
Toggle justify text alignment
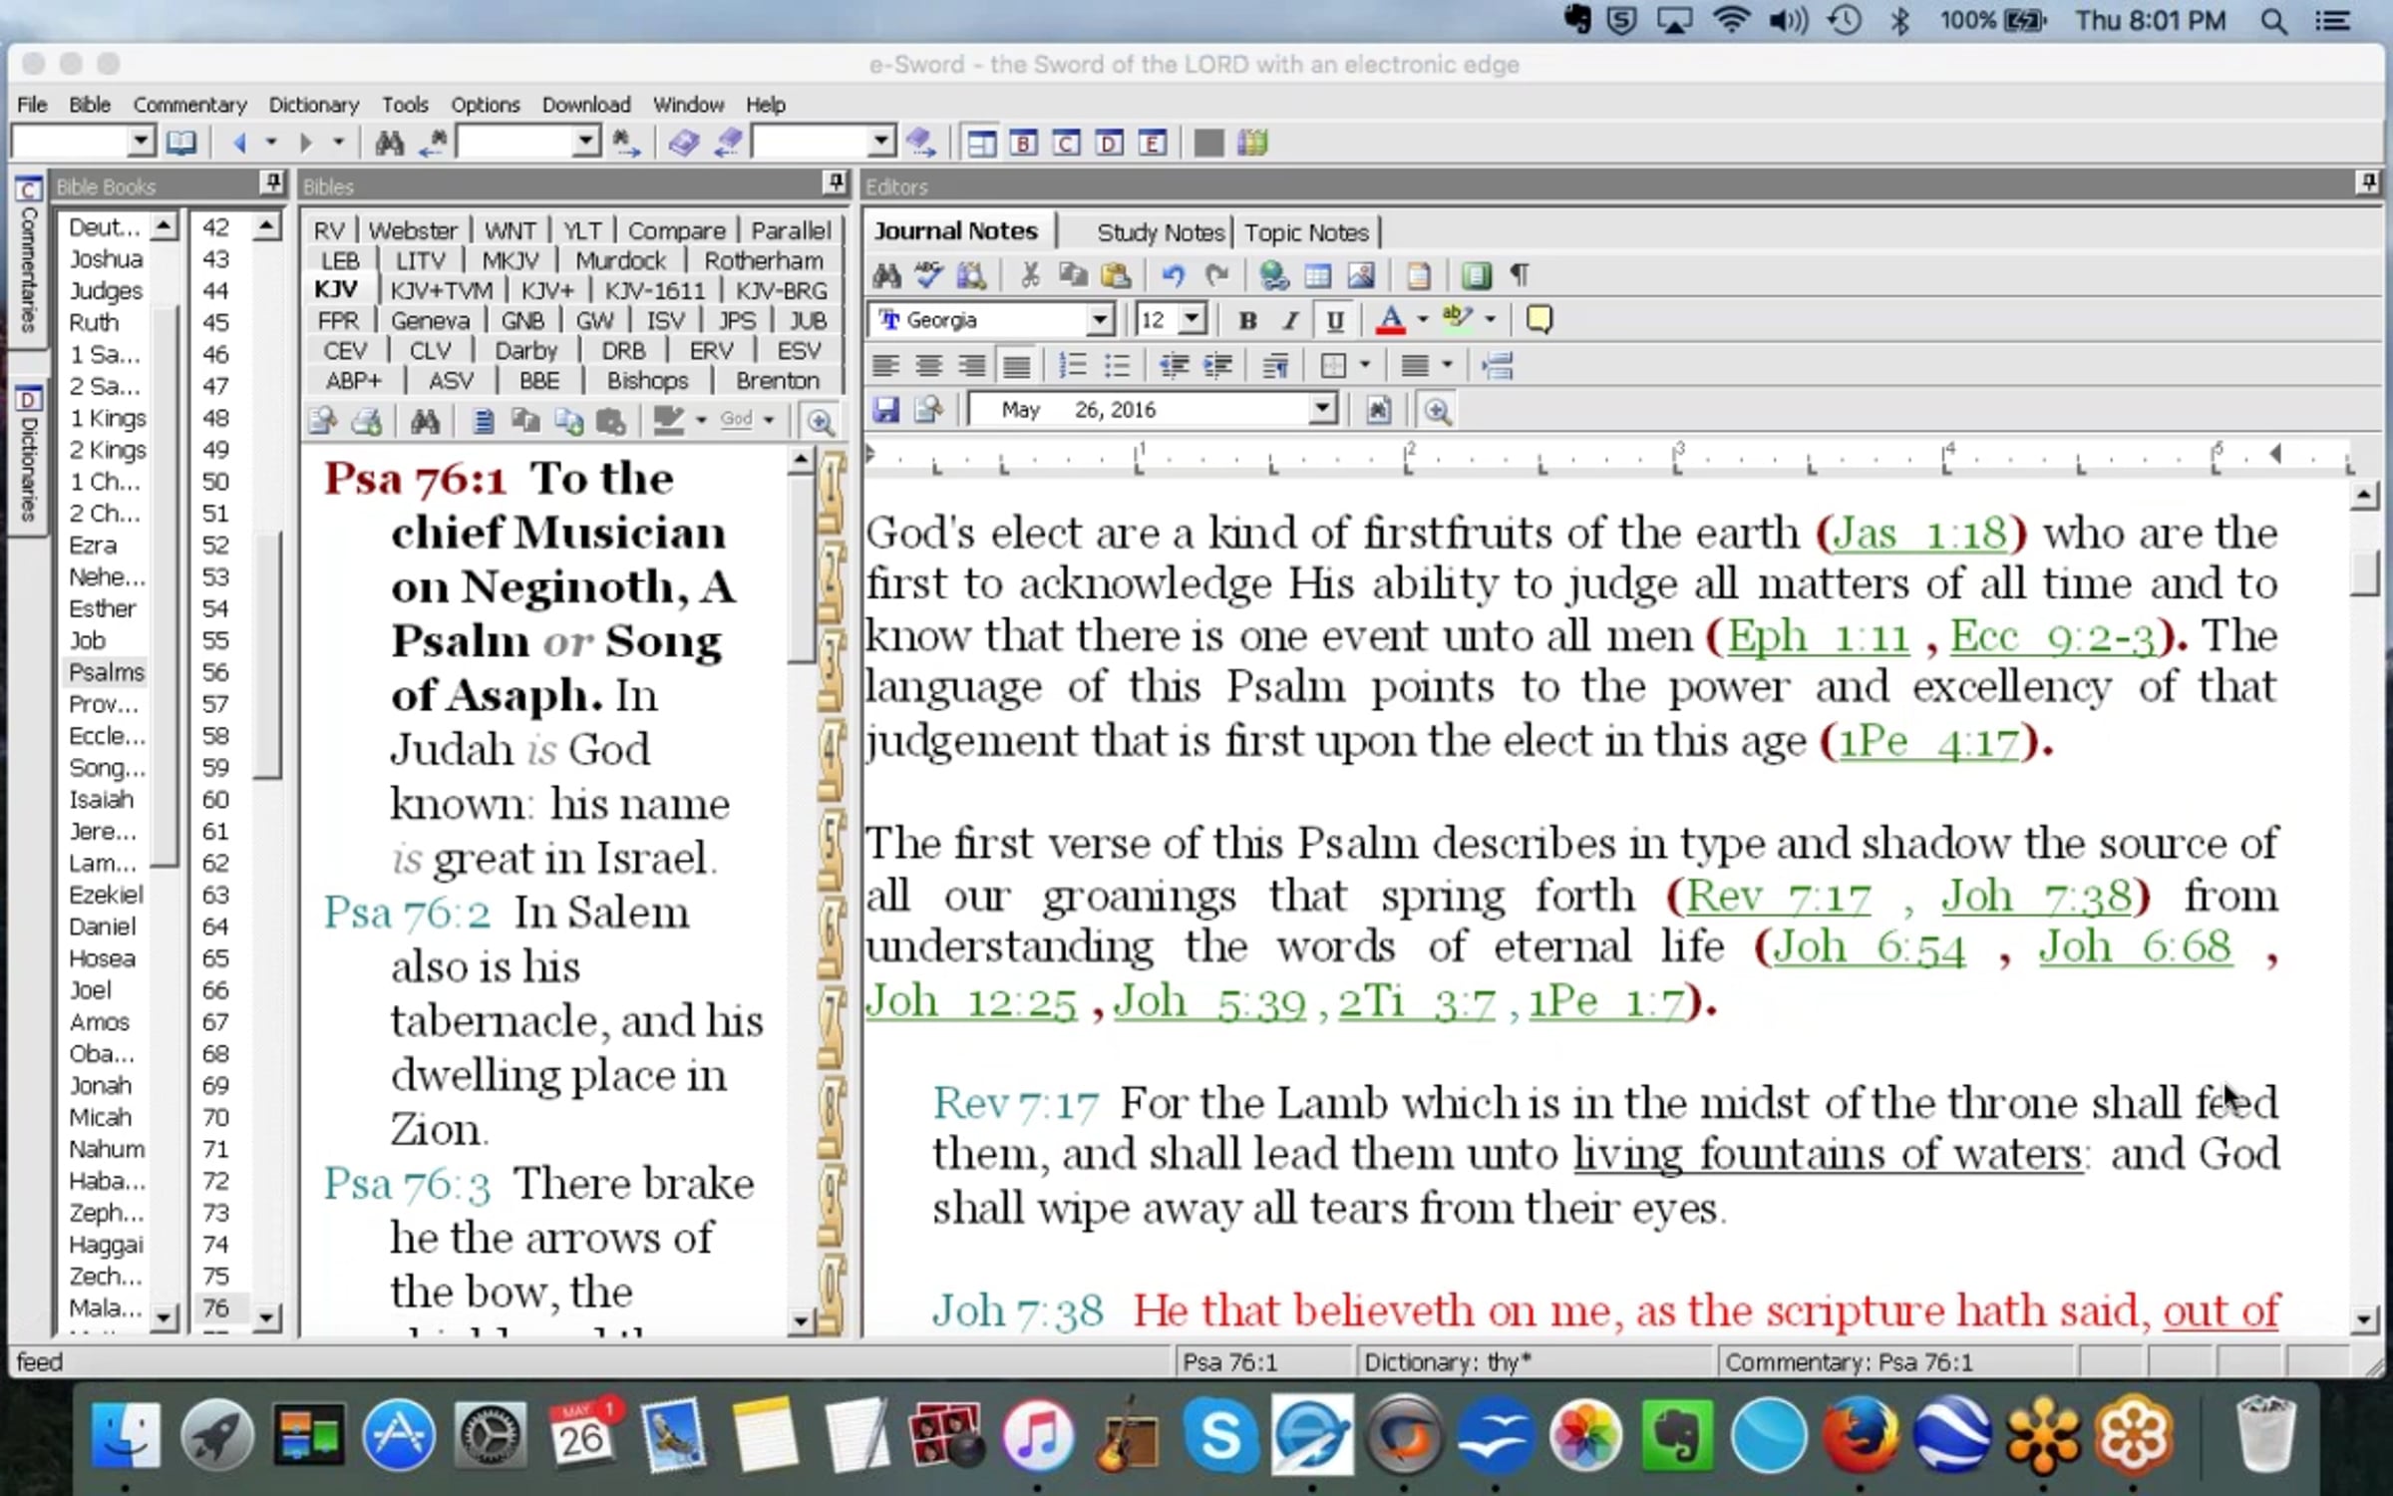(1016, 366)
